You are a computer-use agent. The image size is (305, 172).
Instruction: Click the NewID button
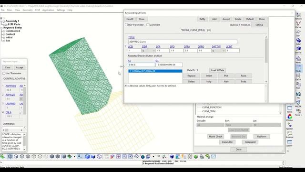[x=130, y=19]
